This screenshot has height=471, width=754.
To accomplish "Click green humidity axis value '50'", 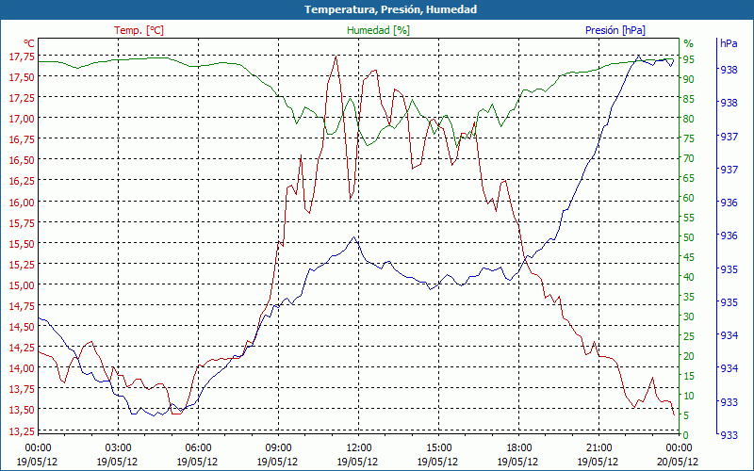I will (689, 237).
